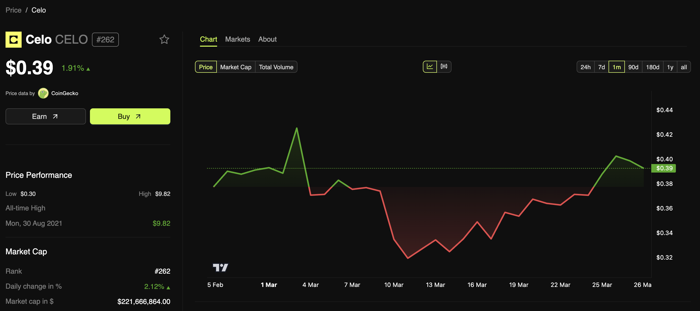Image resolution: width=700 pixels, height=311 pixels.
Task: Open the About tab
Action: [x=267, y=39]
